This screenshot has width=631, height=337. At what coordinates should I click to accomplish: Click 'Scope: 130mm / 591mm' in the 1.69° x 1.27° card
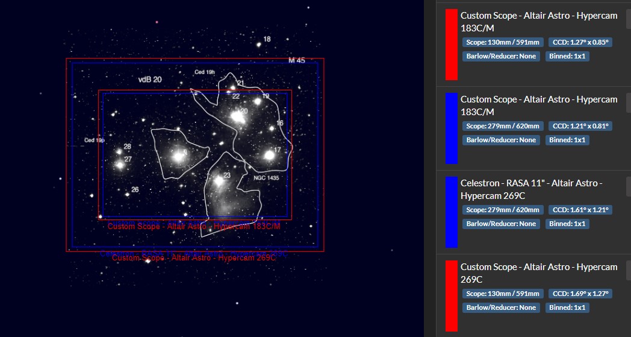(503, 294)
